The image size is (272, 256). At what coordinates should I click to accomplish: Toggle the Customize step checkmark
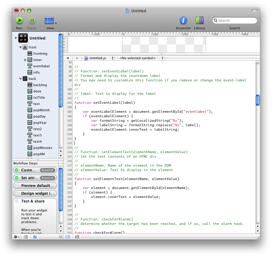pyautogui.click(x=17, y=170)
